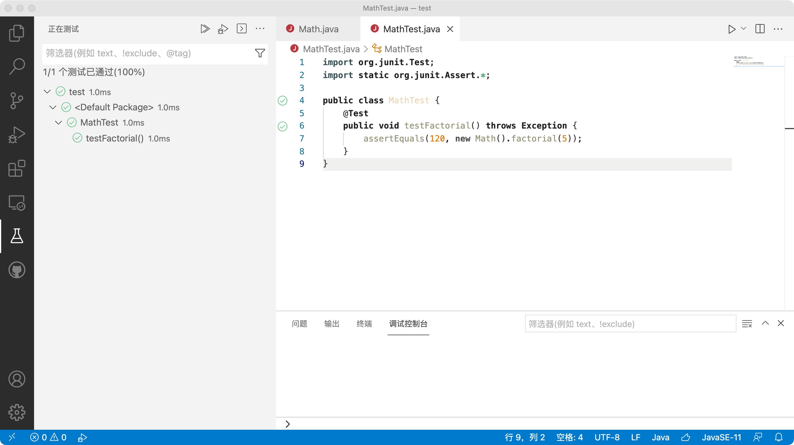This screenshot has width=794, height=445.
Task: Open the Search view in activity bar
Action: click(17, 66)
